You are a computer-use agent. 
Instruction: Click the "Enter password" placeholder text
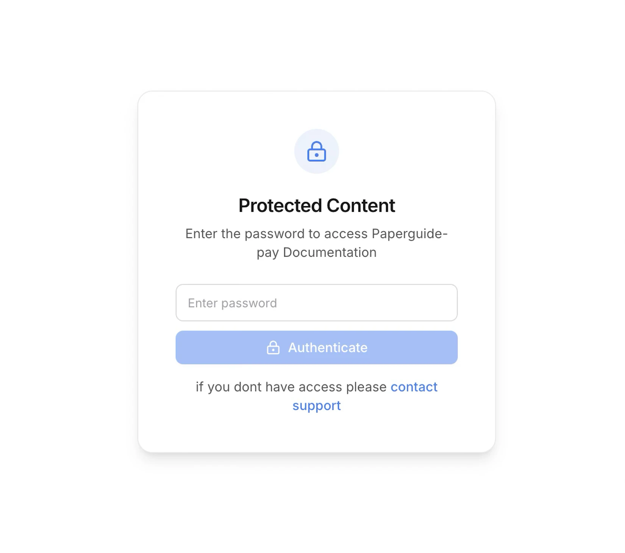pos(232,303)
